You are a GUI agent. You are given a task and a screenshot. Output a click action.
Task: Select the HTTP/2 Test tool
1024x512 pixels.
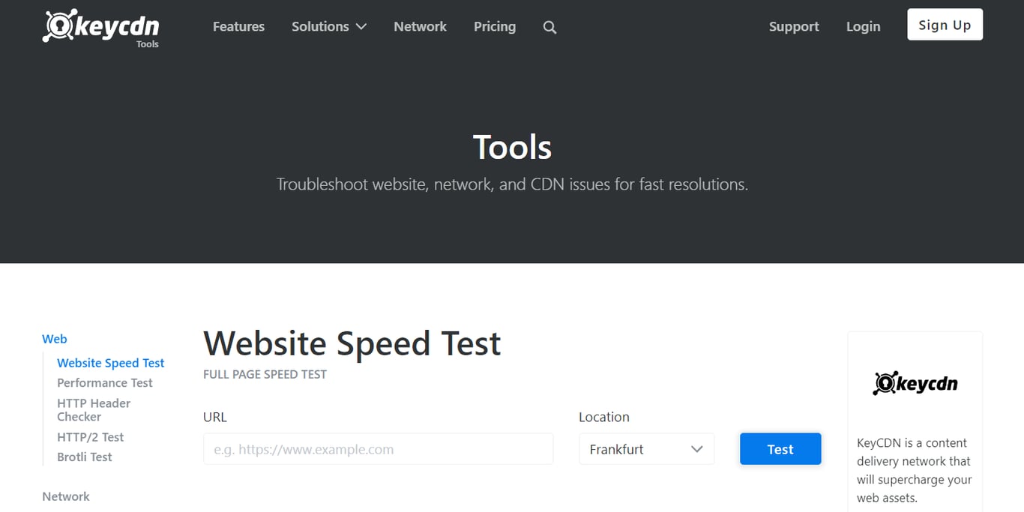point(90,437)
